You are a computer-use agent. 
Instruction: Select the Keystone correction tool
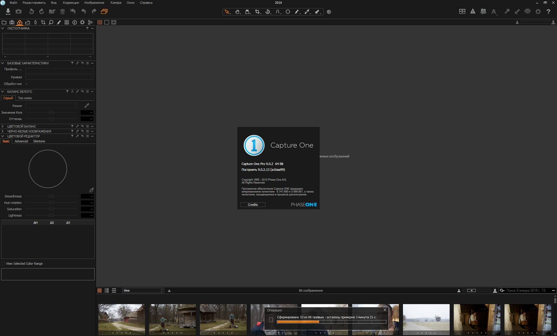247,12
